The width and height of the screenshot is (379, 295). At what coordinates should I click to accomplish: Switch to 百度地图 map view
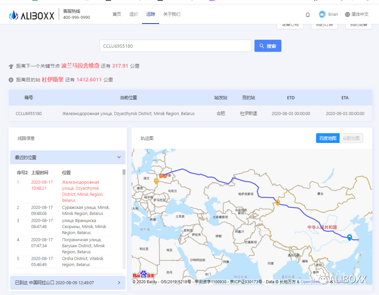(x=328, y=138)
